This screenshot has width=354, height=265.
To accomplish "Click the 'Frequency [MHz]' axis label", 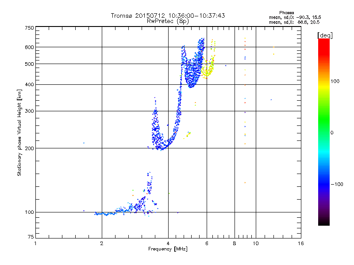I will (168, 249).
